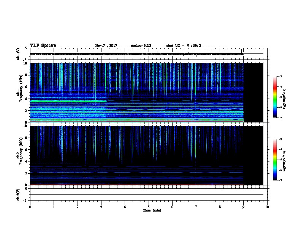Click the ch.1 spectrogram panel

tap(146, 92)
